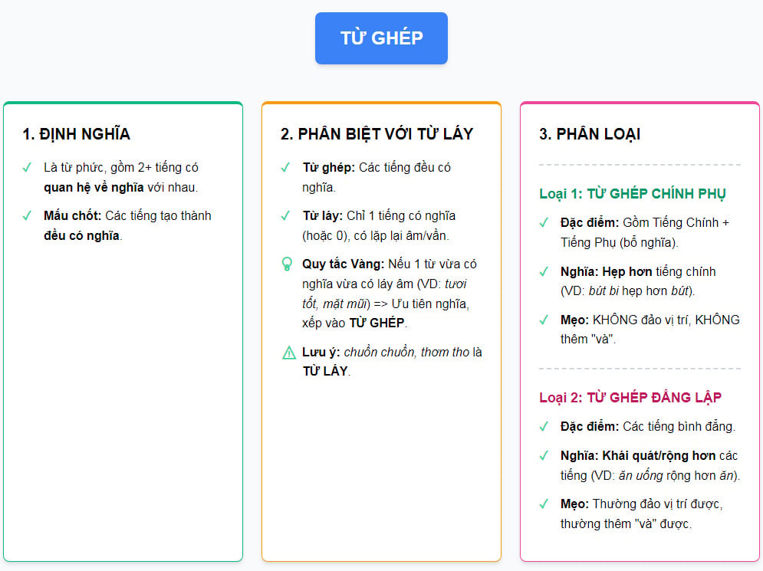The image size is (763, 571).
Task: Click checkmark beside 'Đặc điểm: Gồm Tiếng Chính'
Action: tap(544, 223)
